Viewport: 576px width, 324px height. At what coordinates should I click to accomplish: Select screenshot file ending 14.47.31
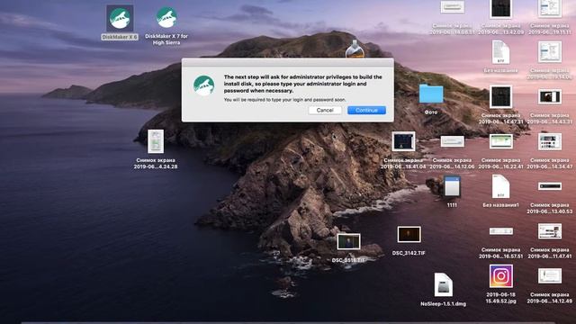click(500, 96)
